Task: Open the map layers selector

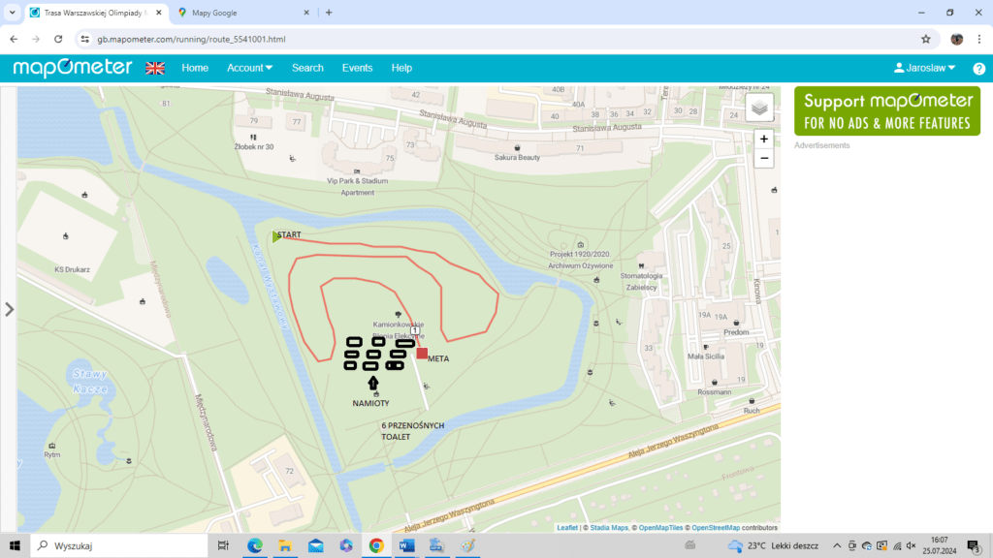Action: 760,108
